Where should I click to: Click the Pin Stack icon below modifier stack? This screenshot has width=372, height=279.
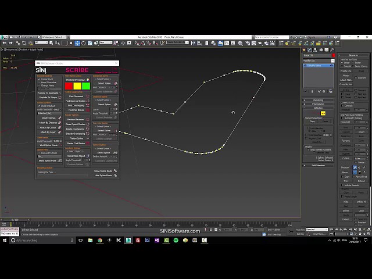306,91
